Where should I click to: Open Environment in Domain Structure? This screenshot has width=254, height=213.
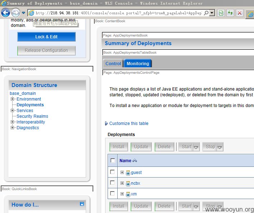click(29, 99)
